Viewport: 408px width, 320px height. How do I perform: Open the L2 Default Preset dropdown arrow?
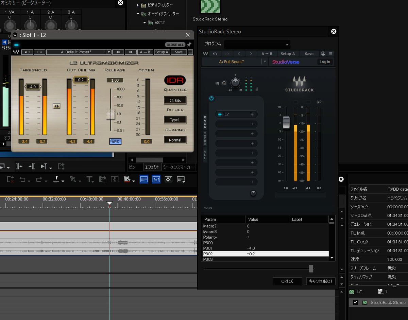108,52
